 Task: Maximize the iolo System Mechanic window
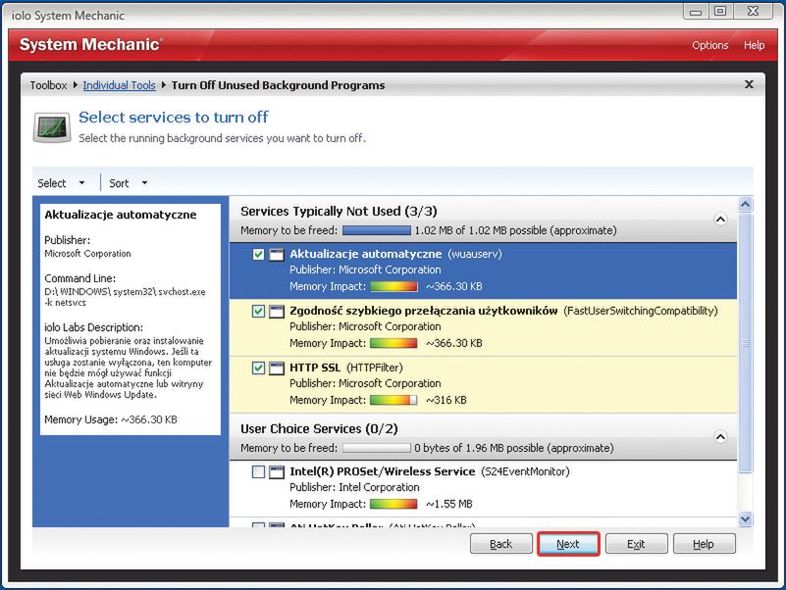(x=720, y=11)
